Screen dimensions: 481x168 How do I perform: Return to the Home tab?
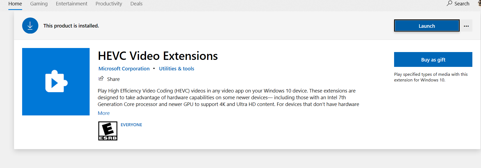click(x=15, y=4)
